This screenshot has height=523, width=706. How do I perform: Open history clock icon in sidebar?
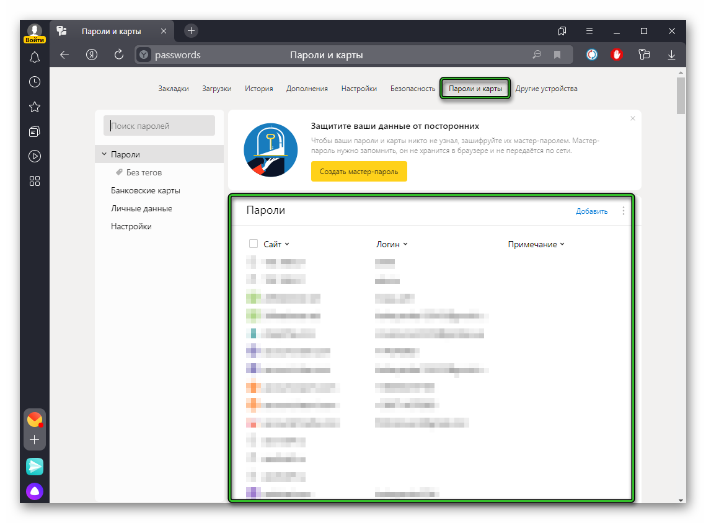click(x=35, y=82)
